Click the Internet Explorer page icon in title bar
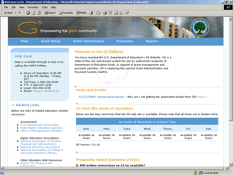The width and height of the screenshot is (233, 175). (2, 2)
